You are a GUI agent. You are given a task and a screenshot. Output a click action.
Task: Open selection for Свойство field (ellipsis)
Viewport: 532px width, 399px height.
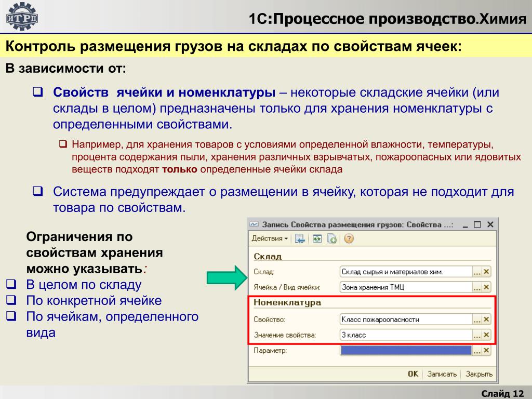477,320
